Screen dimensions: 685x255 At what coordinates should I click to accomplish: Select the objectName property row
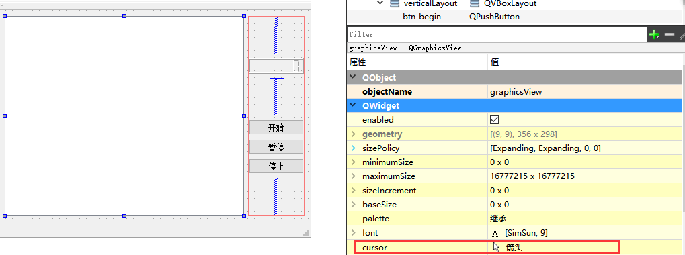coord(515,91)
